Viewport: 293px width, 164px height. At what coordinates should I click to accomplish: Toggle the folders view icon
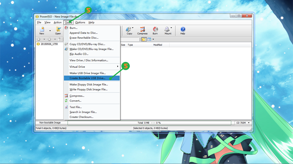[x=144, y=39]
